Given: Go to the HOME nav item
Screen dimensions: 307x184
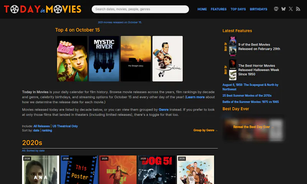Looking at the screenshot, I should (x=202, y=9).
